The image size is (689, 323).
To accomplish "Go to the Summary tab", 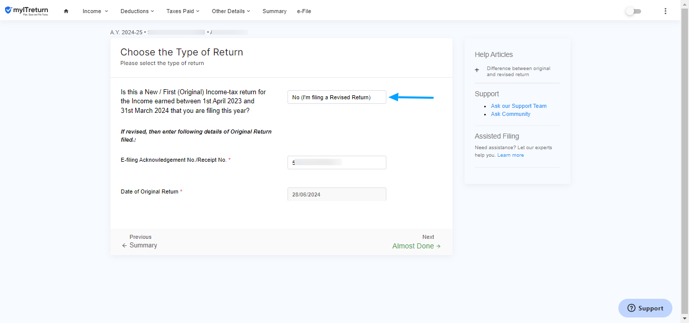I will tap(274, 11).
